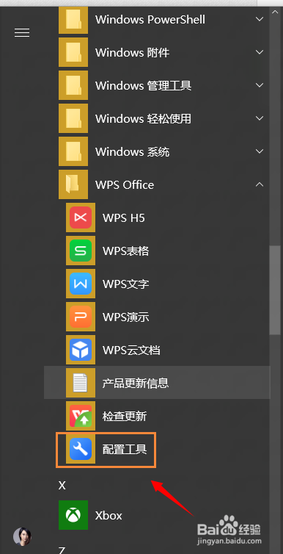This screenshot has width=283, height=554.
Task: Select the WPS Office label
Action: pyautogui.click(x=125, y=184)
